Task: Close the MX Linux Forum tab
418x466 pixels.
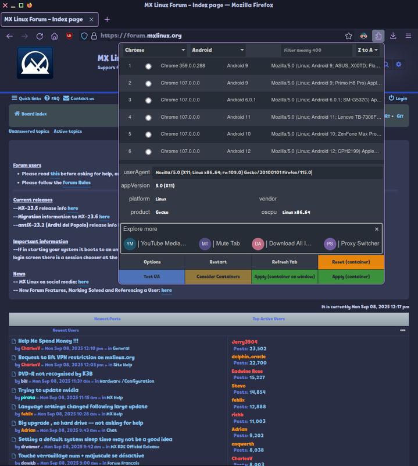Action: 91,19
